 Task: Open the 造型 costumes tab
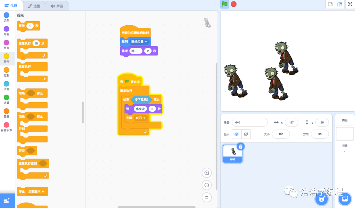34,6
